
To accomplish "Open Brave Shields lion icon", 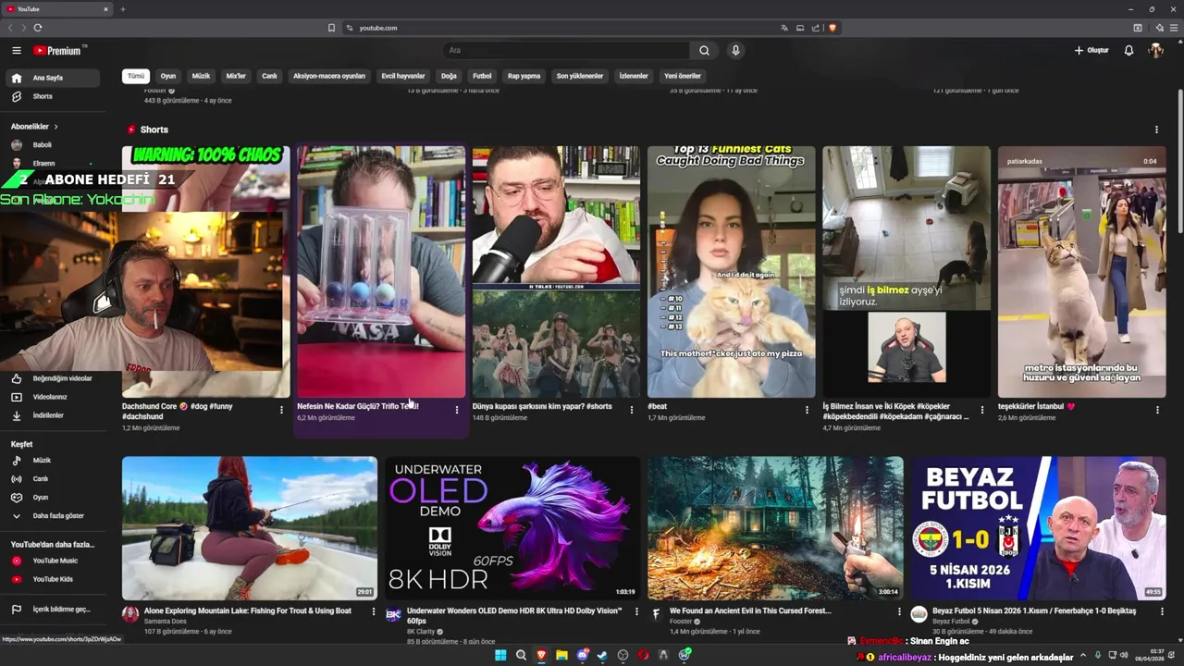I will (x=832, y=28).
